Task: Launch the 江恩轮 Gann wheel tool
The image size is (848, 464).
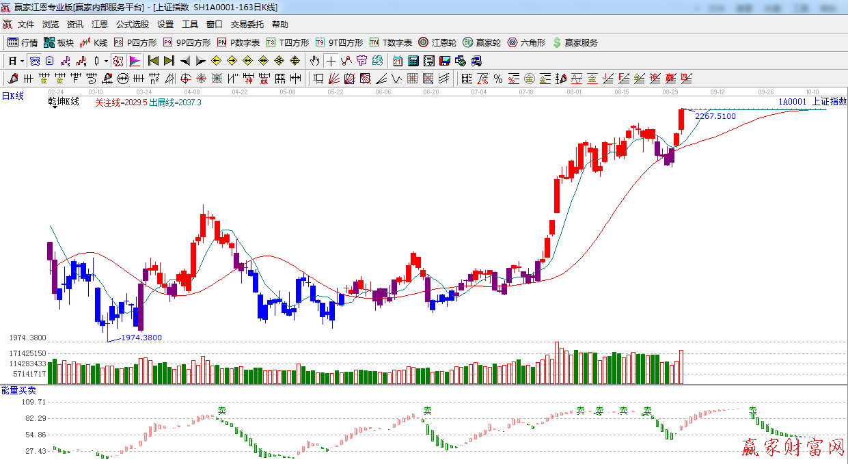Action: click(x=437, y=42)
